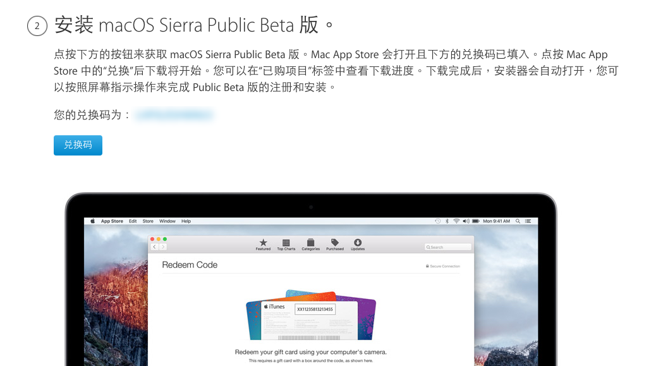Open the Categories icon in App Store
Viewport: 656px width, 366px height.
point(310,244)
